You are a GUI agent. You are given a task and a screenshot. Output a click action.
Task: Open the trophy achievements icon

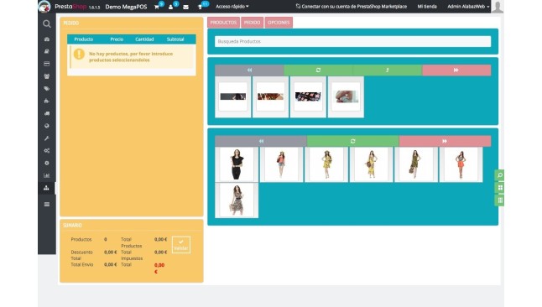point(201,7)
